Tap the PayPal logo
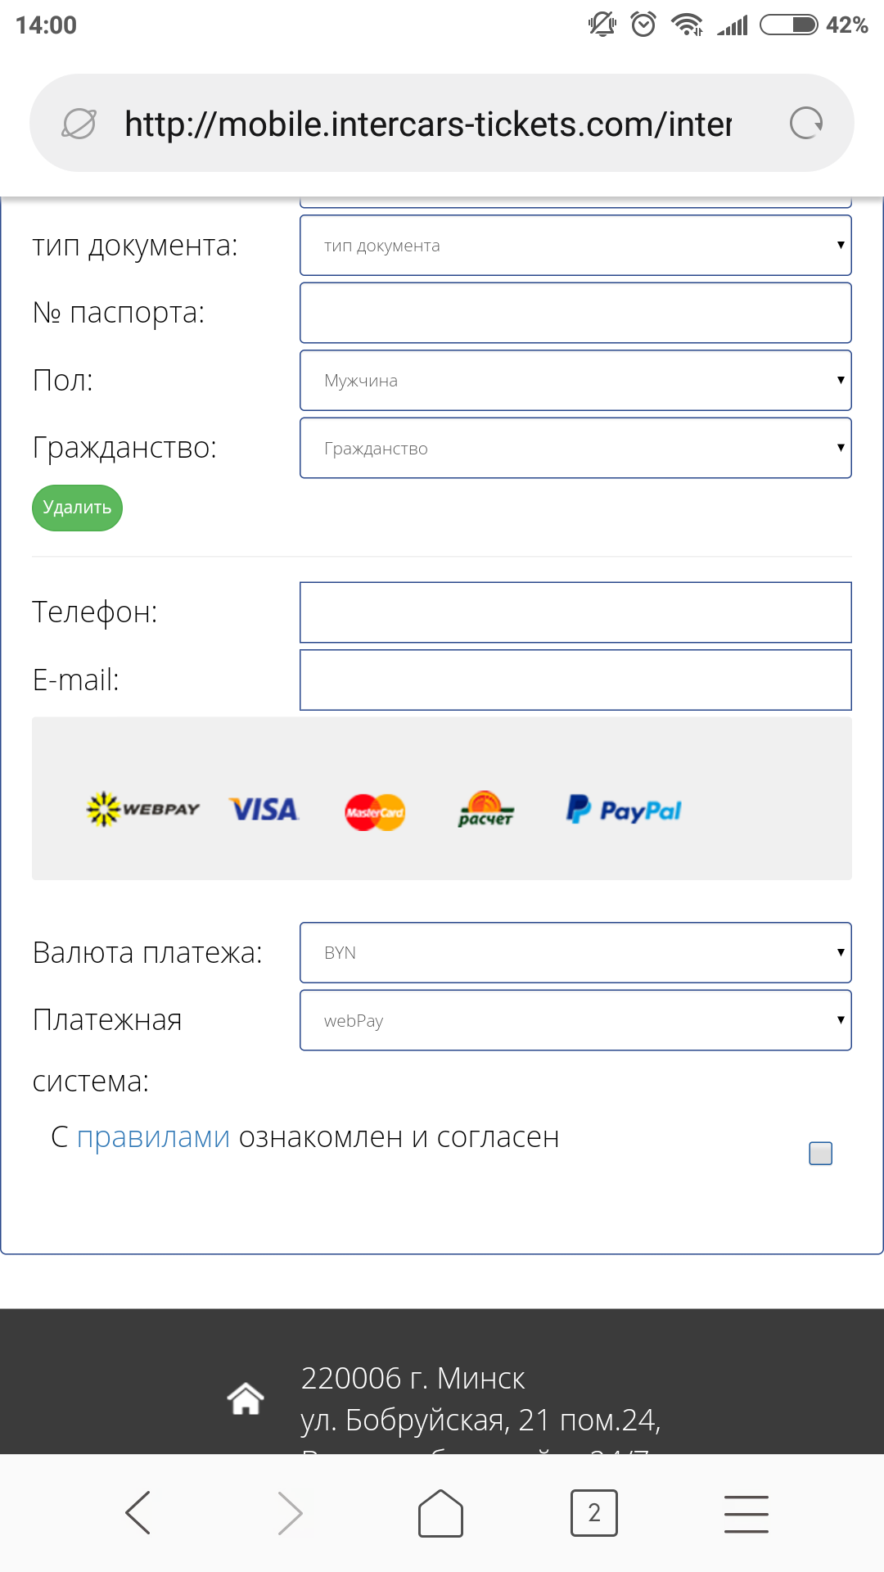884x1572 pixels. coord(624,810)
